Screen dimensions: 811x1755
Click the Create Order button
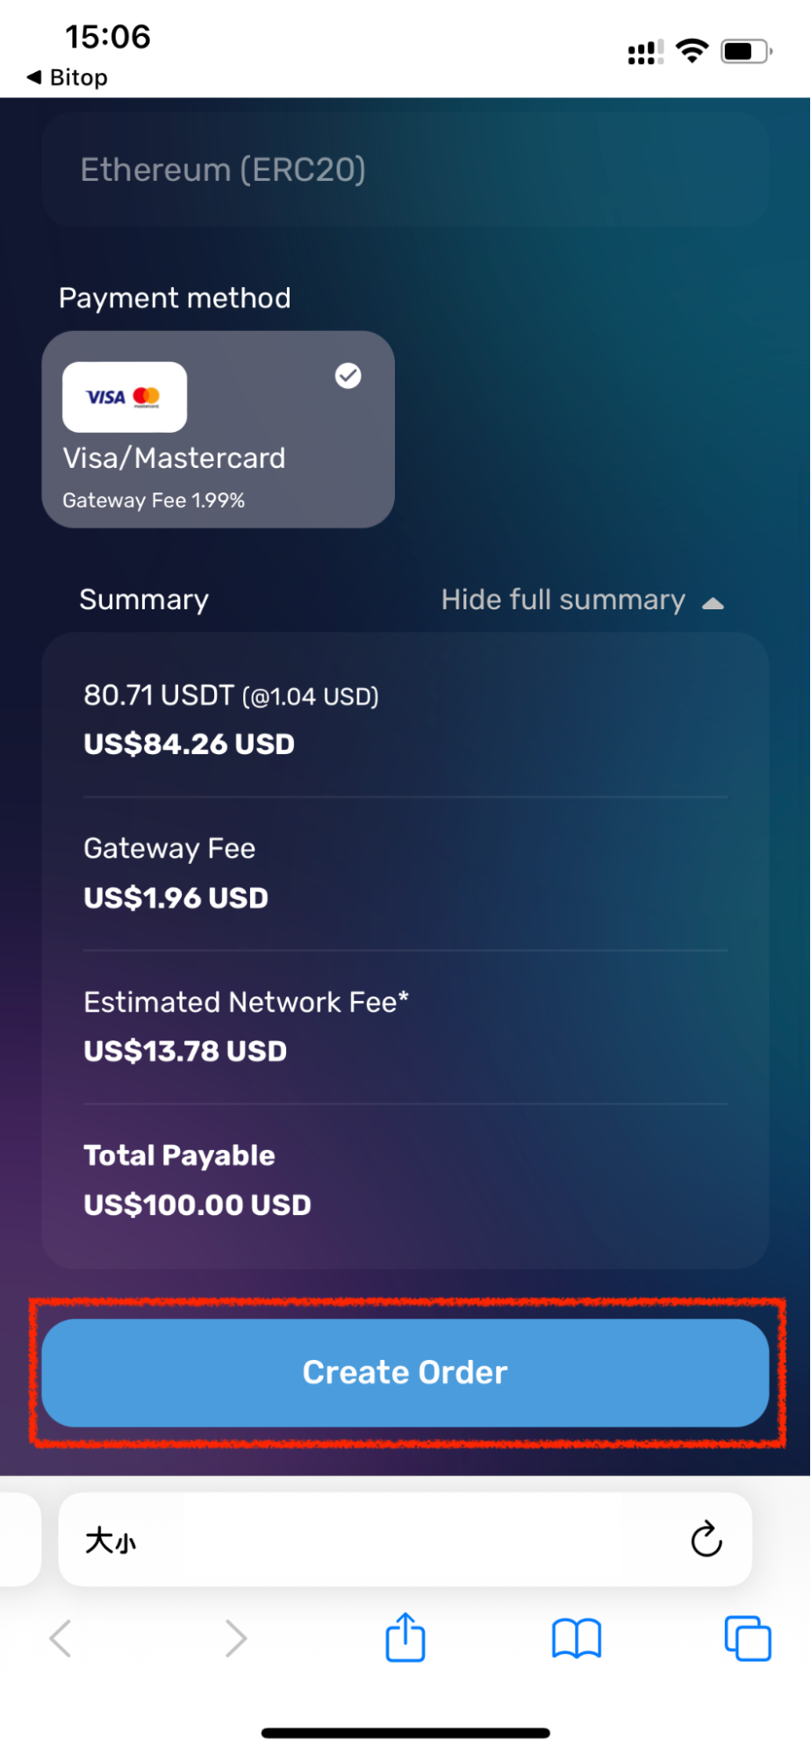[x=405, y=1372]
